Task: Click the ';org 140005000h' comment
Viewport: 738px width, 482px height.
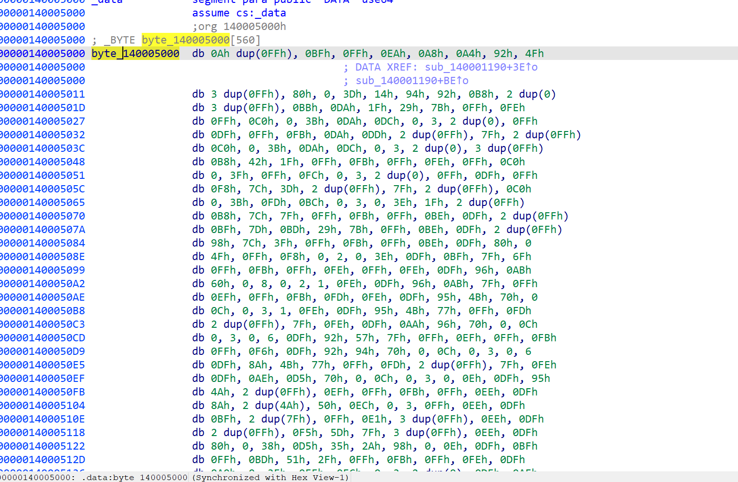Action: click(x=239, y=27)
